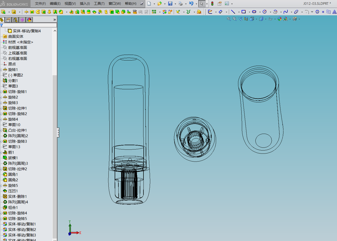
Task: Click the feature tree scroll-up arrow
Action: click(55, 31)
